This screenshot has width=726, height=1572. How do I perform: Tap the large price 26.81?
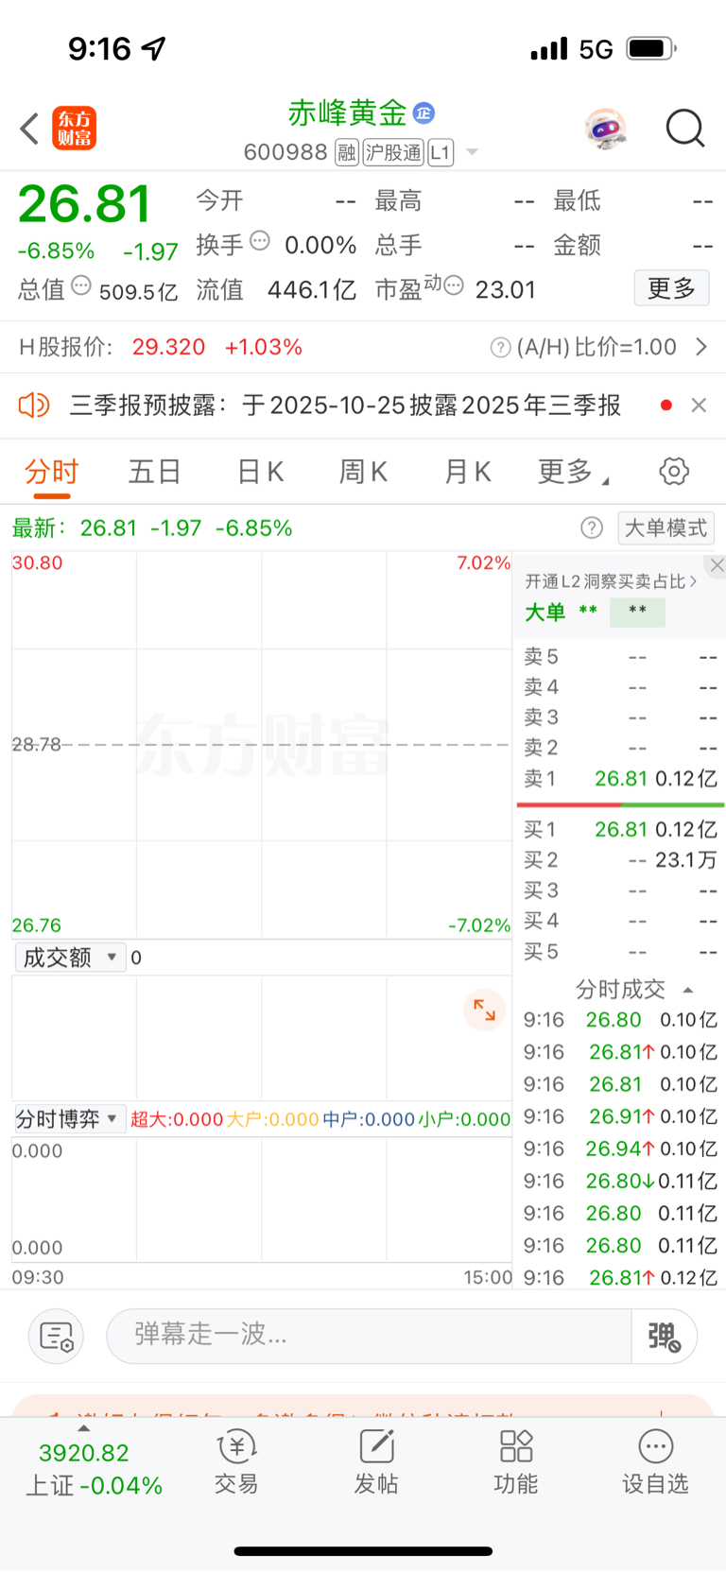(x=85, y=204)
